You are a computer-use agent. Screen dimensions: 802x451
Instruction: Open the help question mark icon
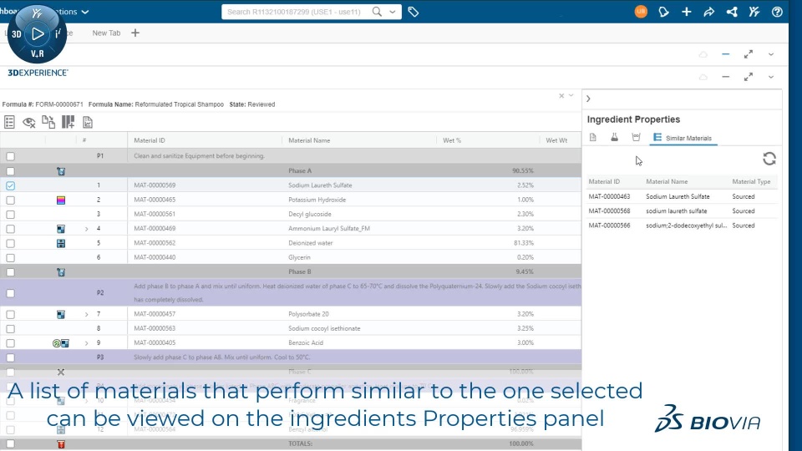(x=777, y=11)
